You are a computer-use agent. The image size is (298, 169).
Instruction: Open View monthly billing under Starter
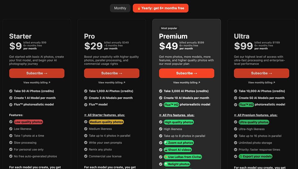(x=37, y=83)
